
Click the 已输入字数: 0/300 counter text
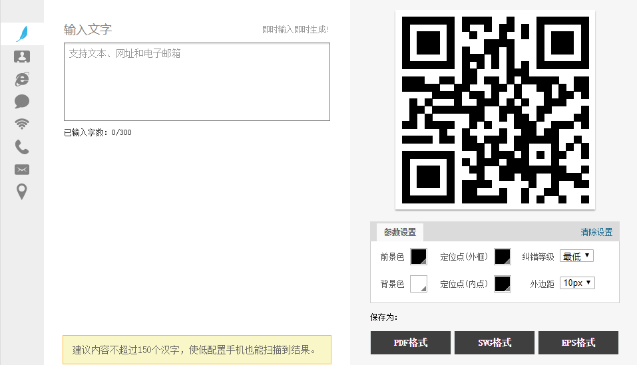click(x=97, y=132)
